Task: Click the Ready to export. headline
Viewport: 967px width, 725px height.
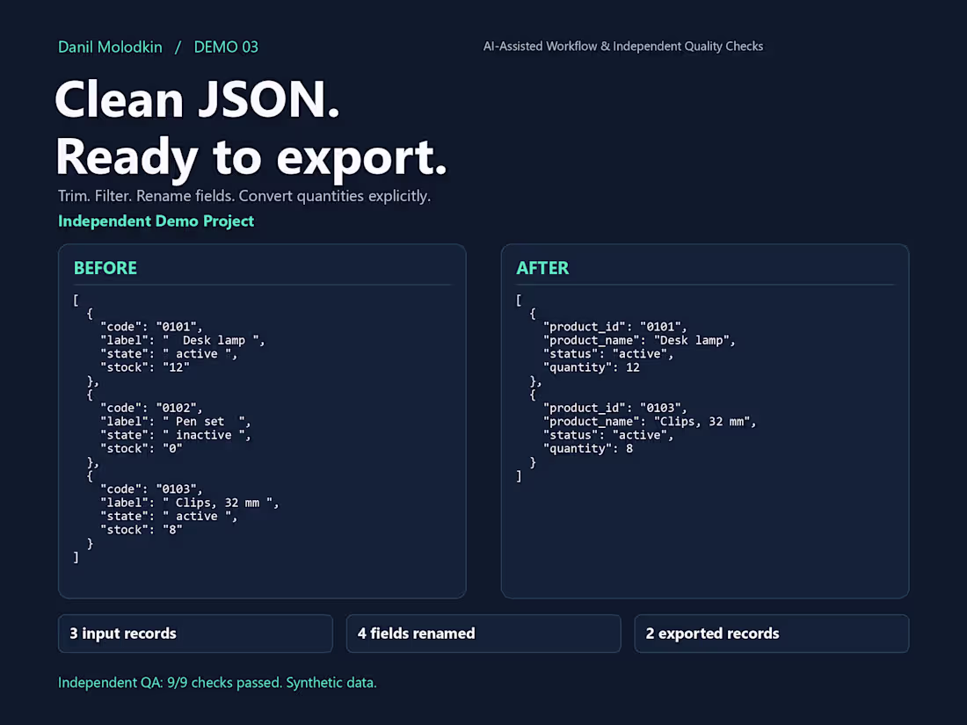Action: tap(251, 157)
